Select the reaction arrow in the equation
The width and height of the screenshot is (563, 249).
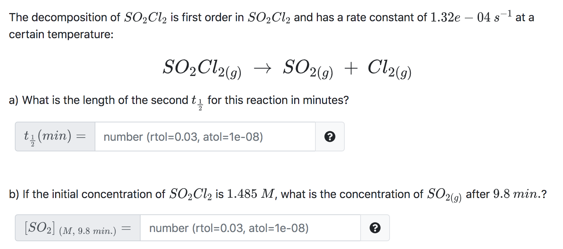262,68
